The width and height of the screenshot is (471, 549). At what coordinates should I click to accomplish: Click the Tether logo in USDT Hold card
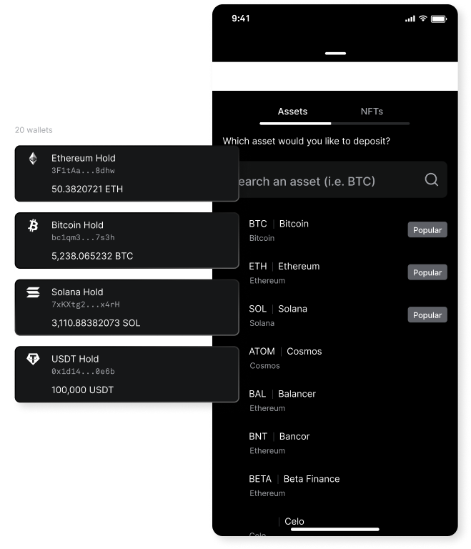pyautogui.click(x=33, y=359)
